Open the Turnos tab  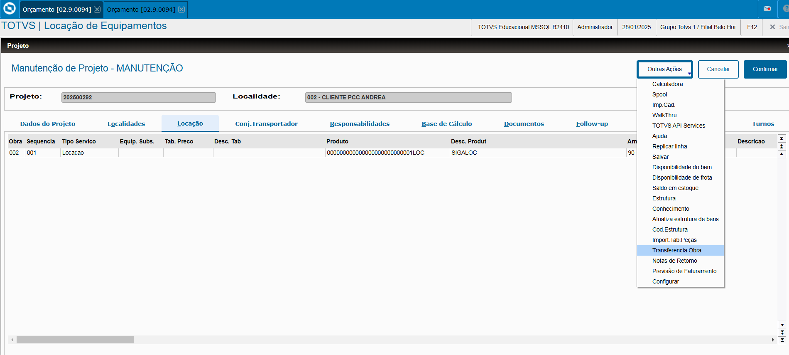[x=763, y=124]
